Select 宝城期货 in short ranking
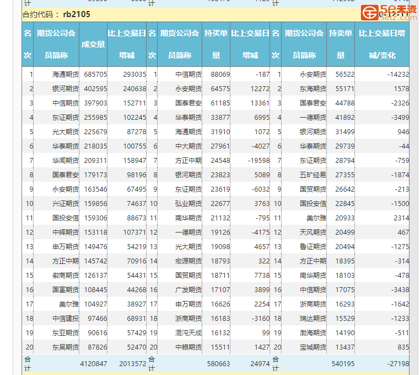The height and width of the screenshot is (375, 420). (x=313, y=347)
